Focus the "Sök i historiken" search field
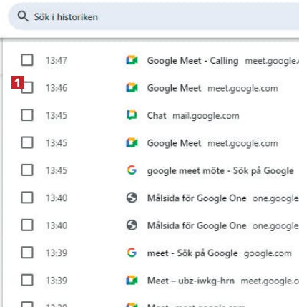299x307 pixels. pyautogui.click(x=154, y=17)
